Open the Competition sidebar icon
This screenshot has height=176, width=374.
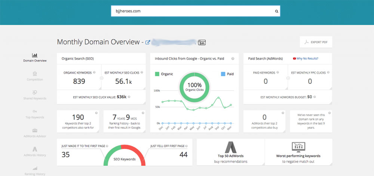coord(35,74)
